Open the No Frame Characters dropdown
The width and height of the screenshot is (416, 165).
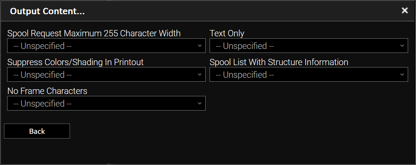click(106, 103)
